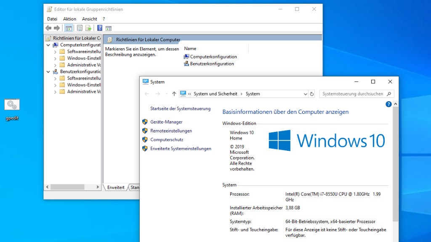The image size is (431, 242).
Task: Switch to the Standard tab
Action: pyautogui.click(x=135, y=187)
